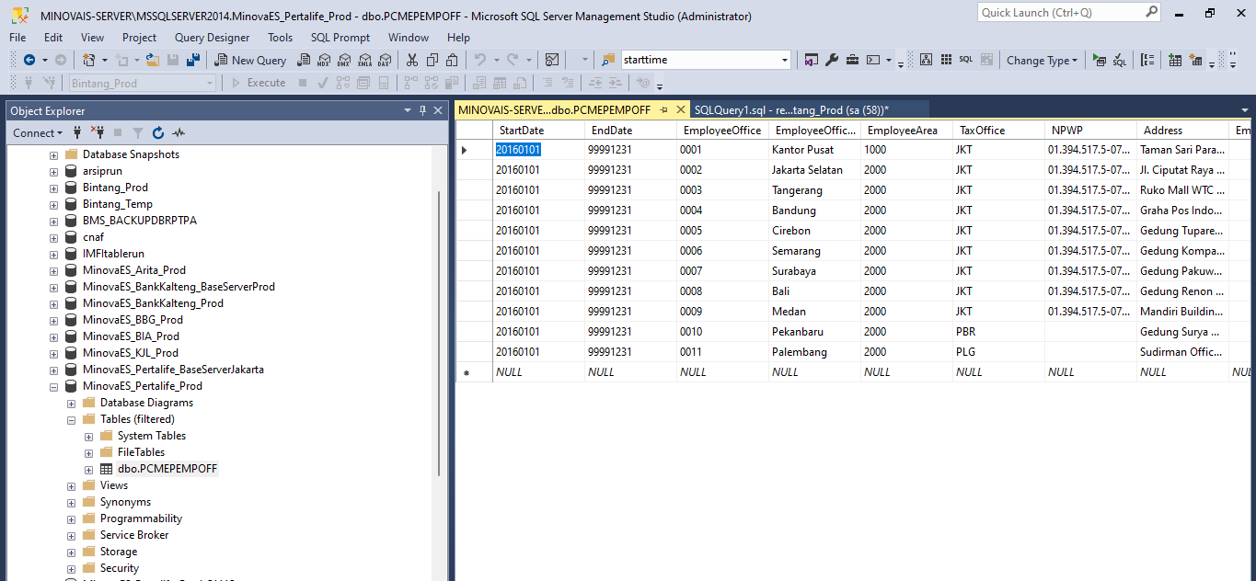The height and width of the screenshot is (581, 1256).
Task: Close the dbo.PCMEPEMPOFF tab
Action: pyautogui.click(x=681, y=109)
